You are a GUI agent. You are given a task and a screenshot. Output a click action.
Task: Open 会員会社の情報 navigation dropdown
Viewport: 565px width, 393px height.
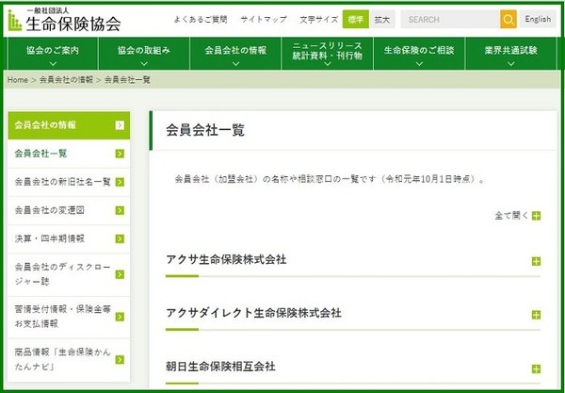click(235, 54)
